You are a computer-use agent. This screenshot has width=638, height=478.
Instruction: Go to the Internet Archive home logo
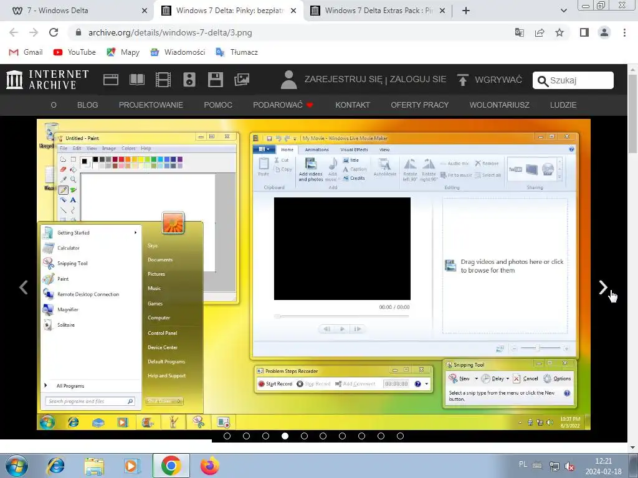coord(47,79)
